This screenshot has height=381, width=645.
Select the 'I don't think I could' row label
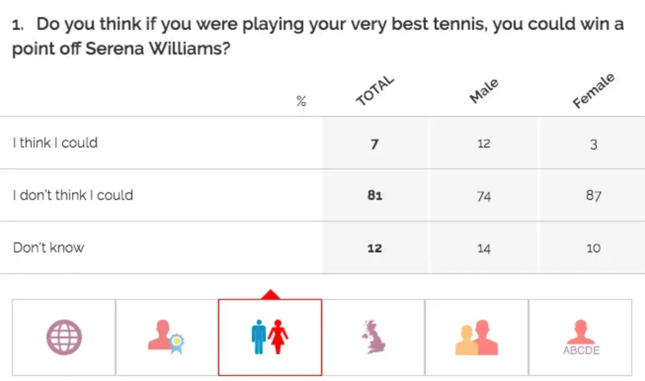(x=73, y=195)
